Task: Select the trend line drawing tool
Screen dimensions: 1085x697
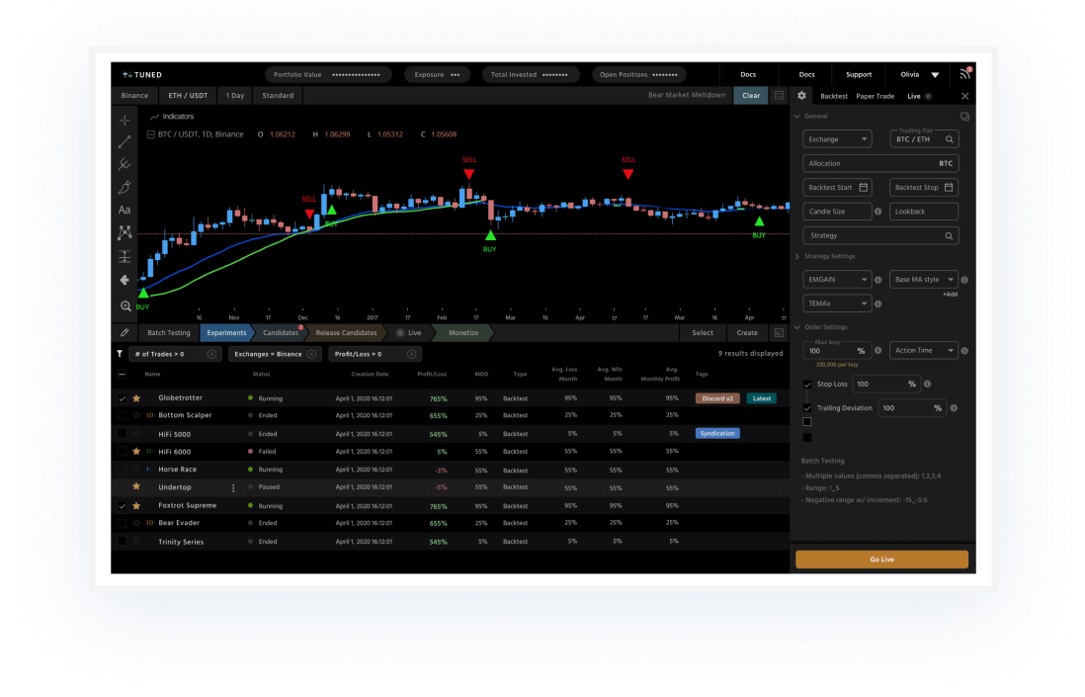Action: coord(125,142)
